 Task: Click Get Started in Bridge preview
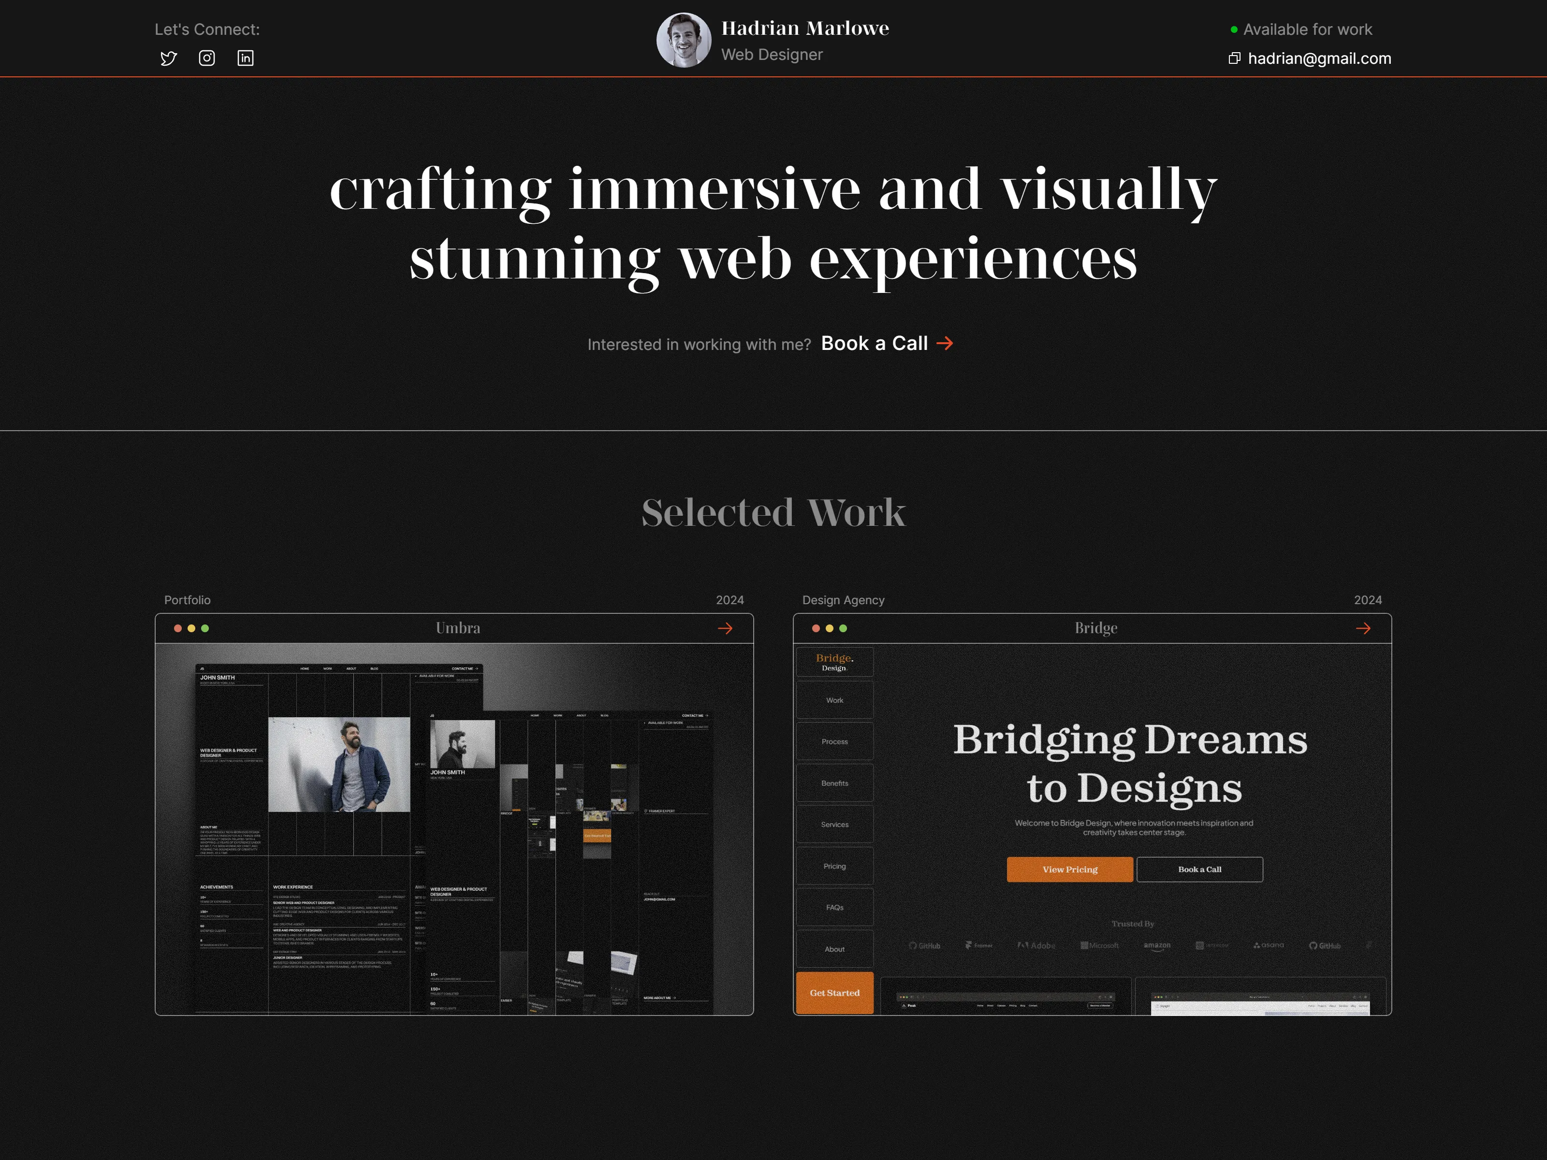coord(834,993)
